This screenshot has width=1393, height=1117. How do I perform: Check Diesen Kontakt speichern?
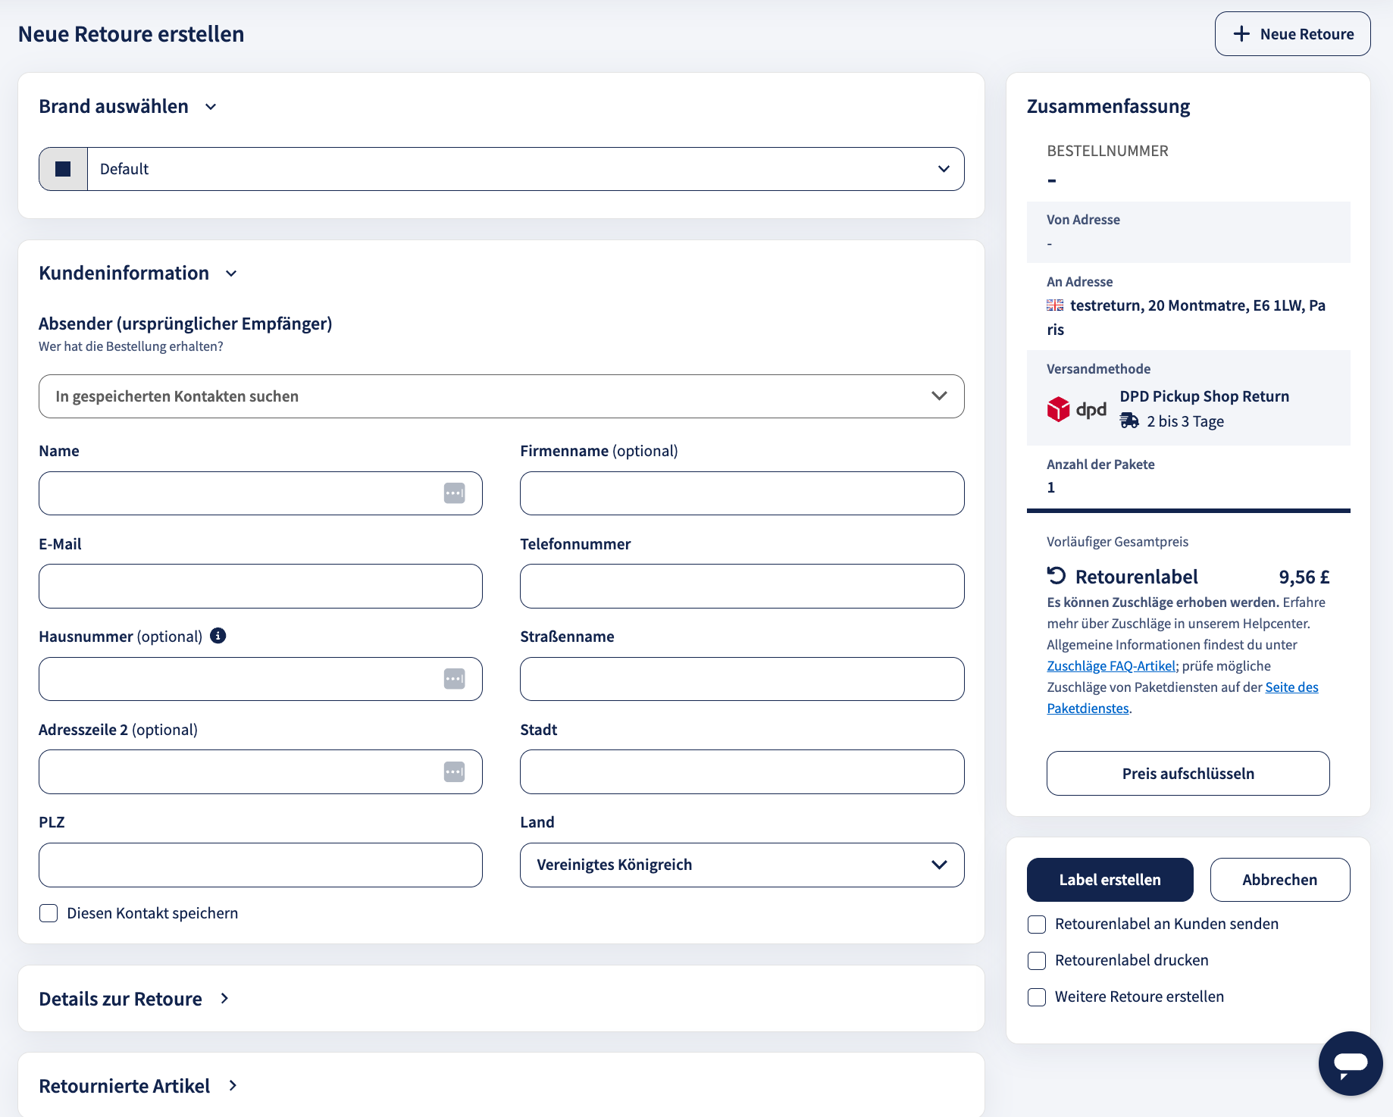point(49,913)
